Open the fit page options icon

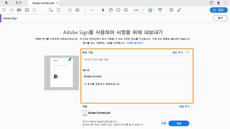pyautogui.click(x=151, y=10)
